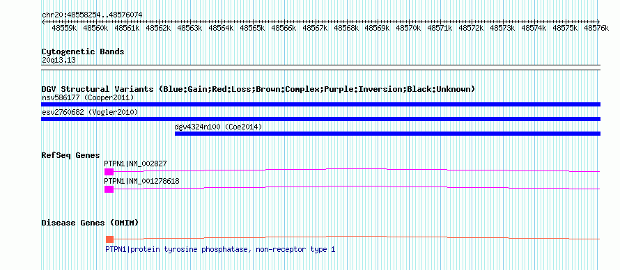Viewport: 620px width, 270px height.
Task: Click the Cytogenetic Bands track title
Action: [83, 51]
